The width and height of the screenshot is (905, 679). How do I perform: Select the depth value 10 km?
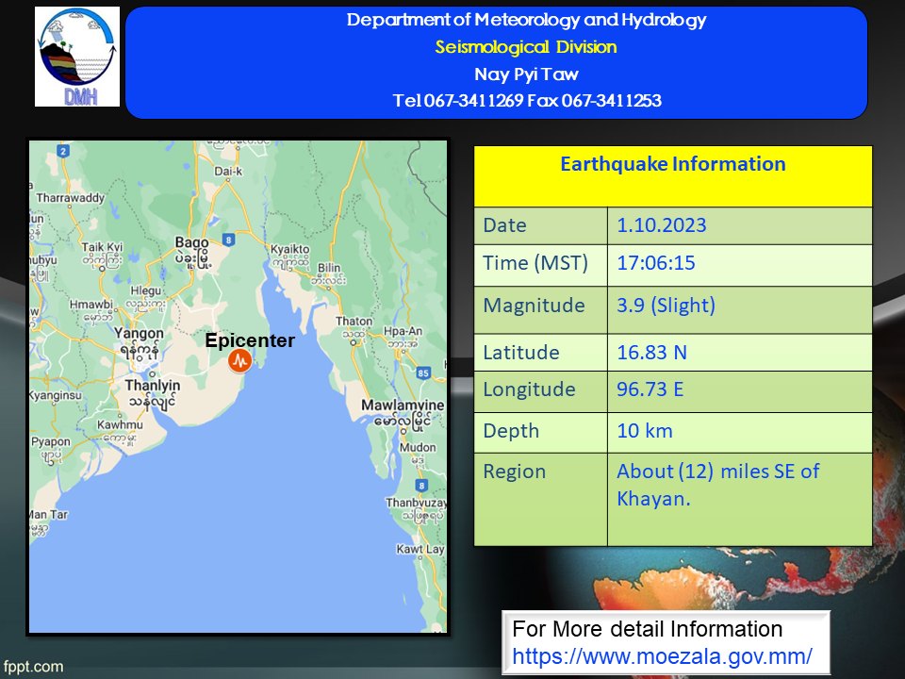[x=645, y=431]
